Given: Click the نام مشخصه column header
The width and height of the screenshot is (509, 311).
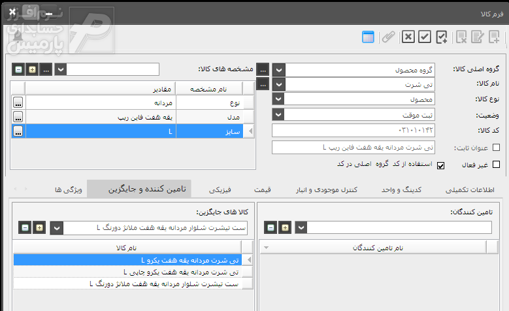Looking at the screenshot, I should click(209, 89).
